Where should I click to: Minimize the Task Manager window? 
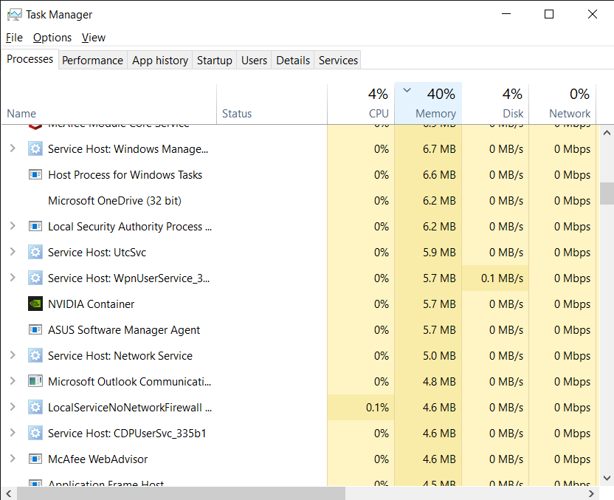(x=506, y=14)
